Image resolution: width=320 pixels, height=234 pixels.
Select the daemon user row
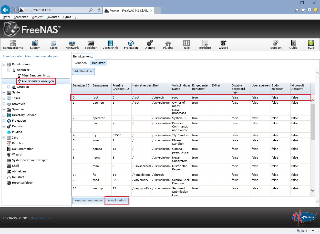click(191, 108)
